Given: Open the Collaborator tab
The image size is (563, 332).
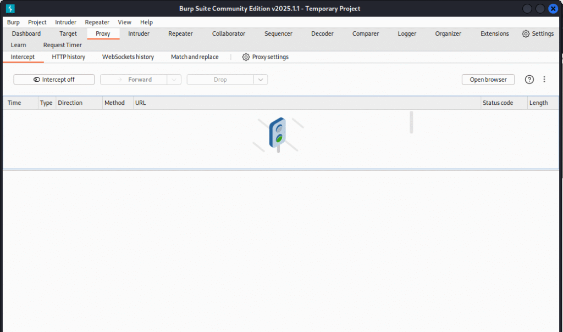Looking at the screenshot, I should pyautogui.click(x=229, y=33).
